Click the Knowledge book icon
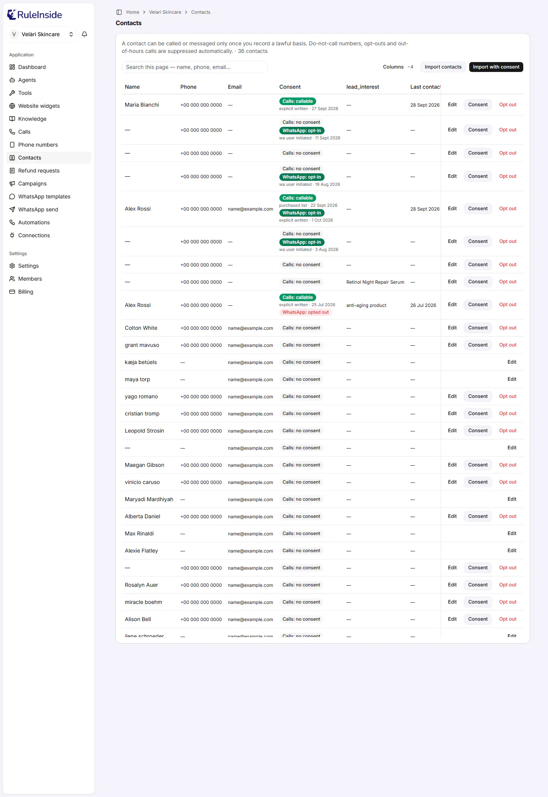This screenshot has height=797, width=548. pyautogui.click(x=12, y=119)
